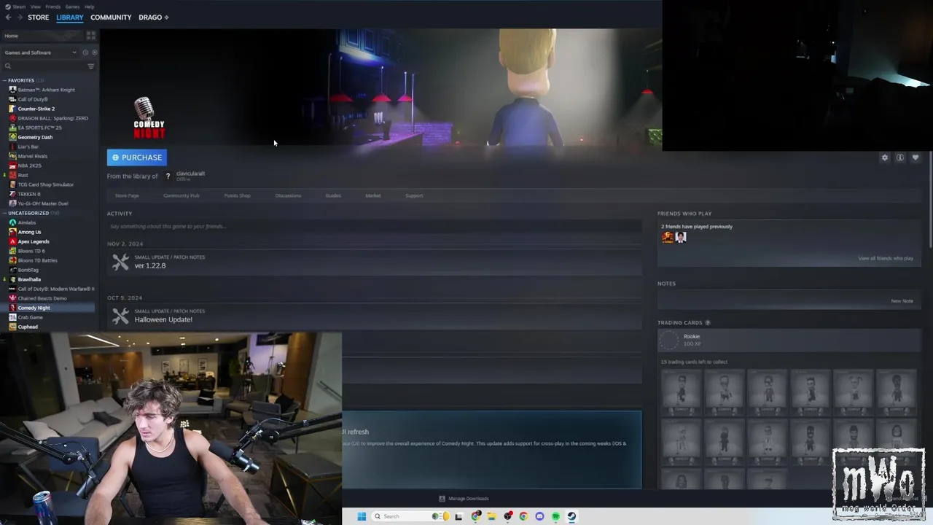This screenshot has height=525, width=933.
Task: Open the claviculara profile link
Action: [190, 174]
